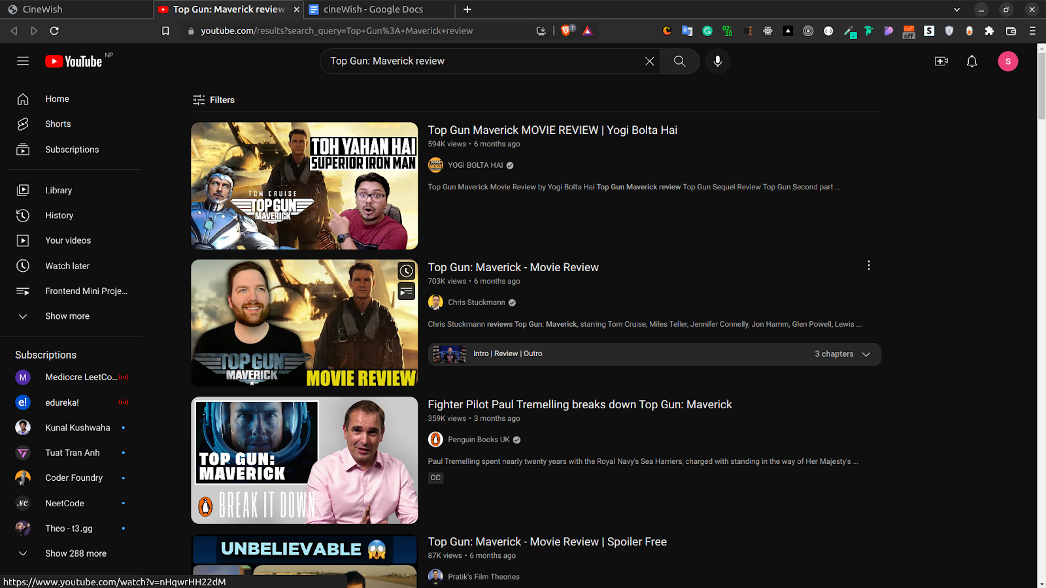
Task: Open the Penguin Books Break It Down thumbnail
Action: (305, 461)
